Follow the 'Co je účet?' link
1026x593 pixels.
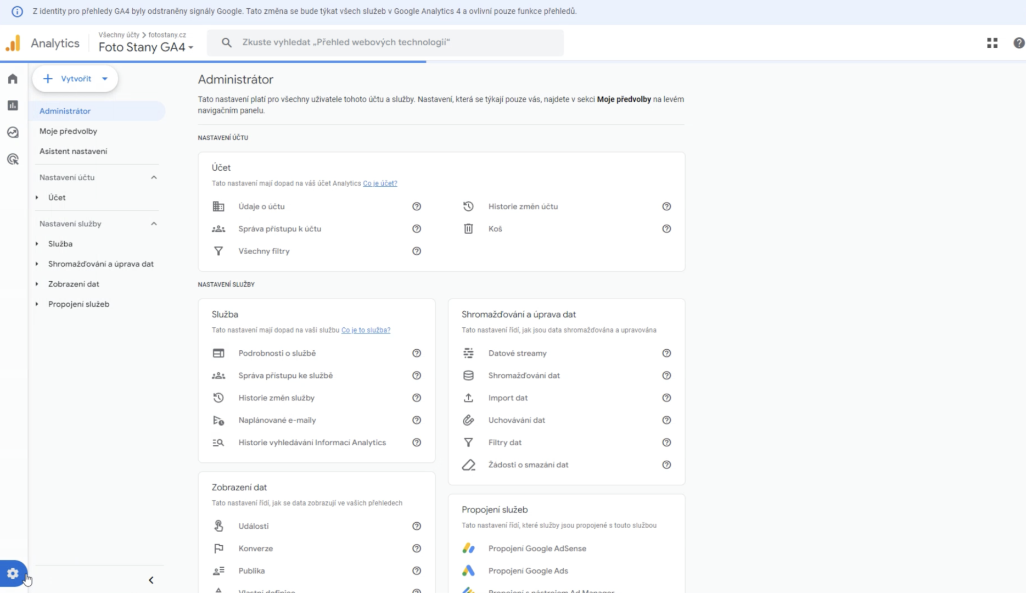pyautogui.click(x=380, y=183)
